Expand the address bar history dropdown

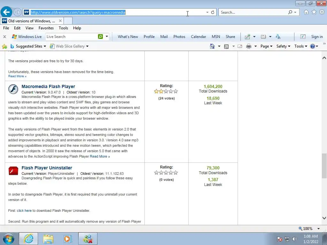(x=207, y=12)
